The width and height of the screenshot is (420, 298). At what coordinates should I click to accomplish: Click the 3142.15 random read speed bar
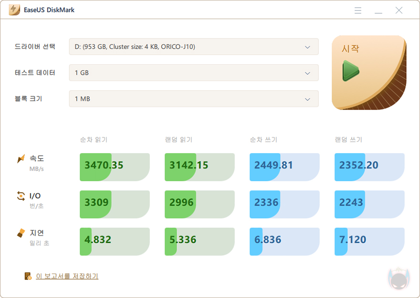(199, 167)
